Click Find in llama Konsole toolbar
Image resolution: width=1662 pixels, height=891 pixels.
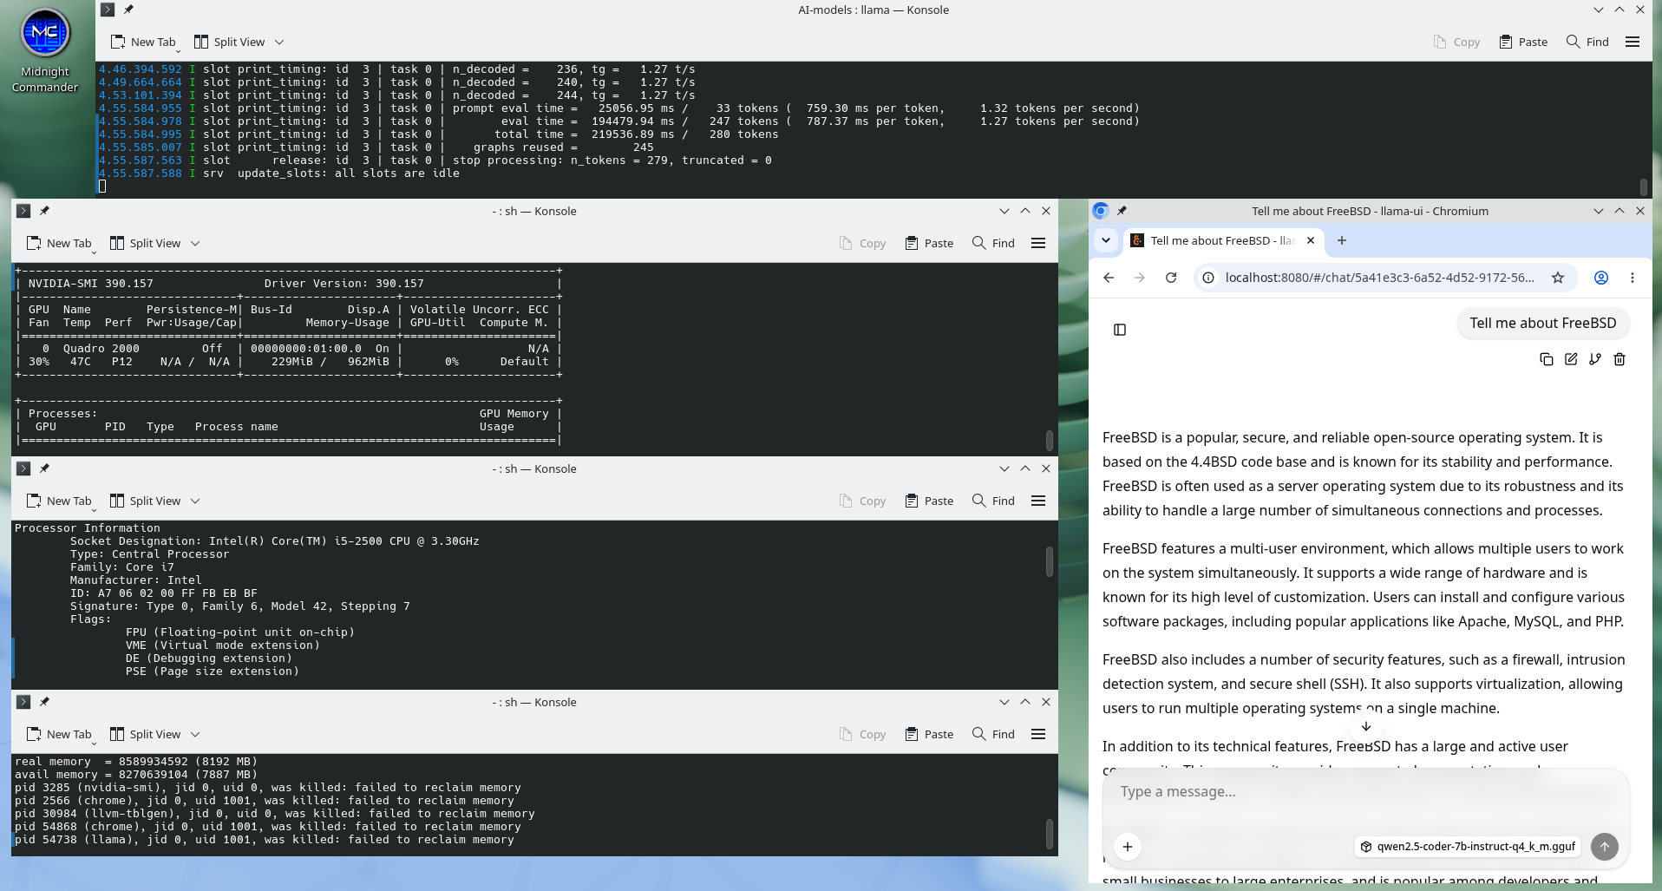point(1587,42)
